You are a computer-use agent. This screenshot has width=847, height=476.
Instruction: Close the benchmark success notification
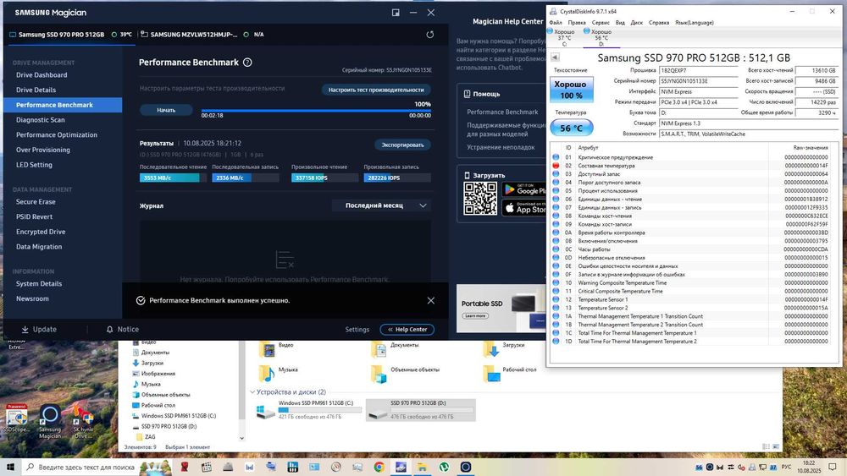click(x=430, y=300)
